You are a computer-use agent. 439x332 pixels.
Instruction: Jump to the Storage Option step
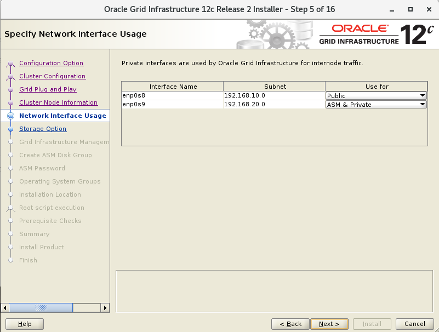pos(43,129)
